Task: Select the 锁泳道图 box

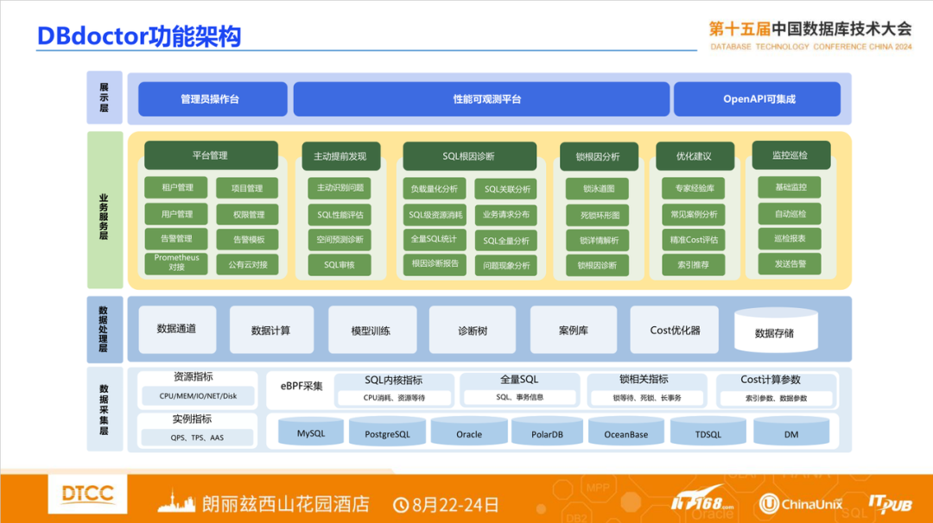Action: (598, 189)
